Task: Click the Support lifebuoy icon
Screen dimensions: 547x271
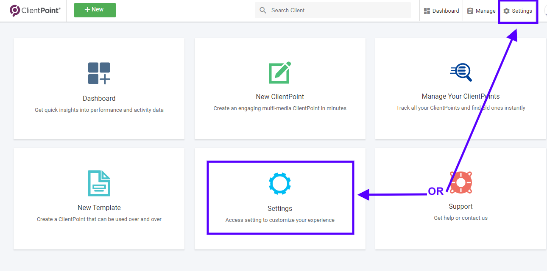Action: pyautogui.click(x=461, y=183)
